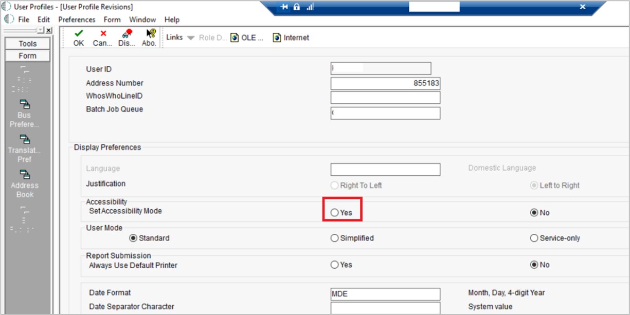Open the Form menu
630x315 pixels.
coord(112,20)
